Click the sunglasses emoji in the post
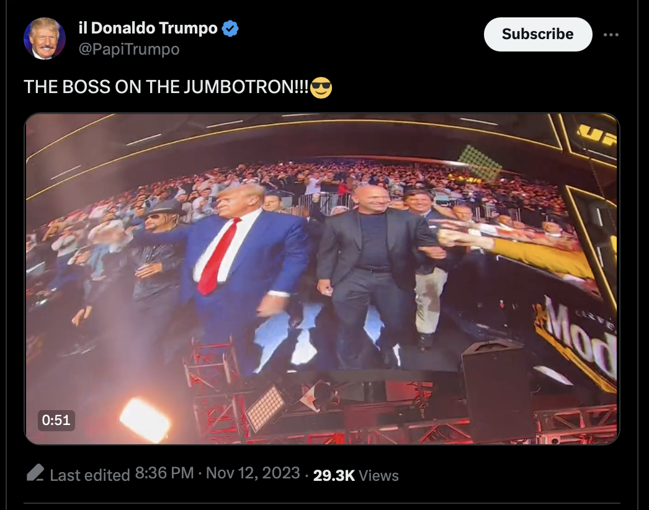 pos(321,87)
